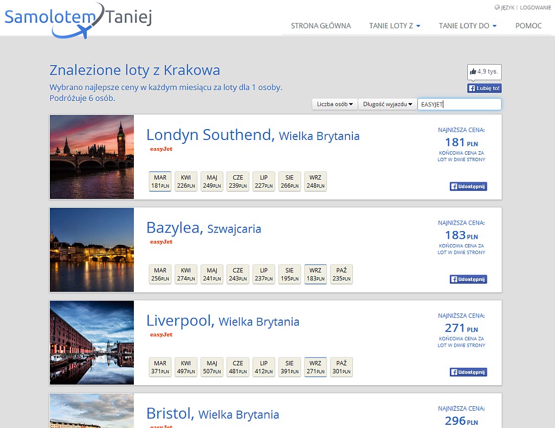Click the thumbs-up 4,9 tys. counter

tap(484, 72)
